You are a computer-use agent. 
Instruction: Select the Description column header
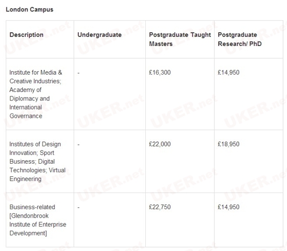pos(26,34)
